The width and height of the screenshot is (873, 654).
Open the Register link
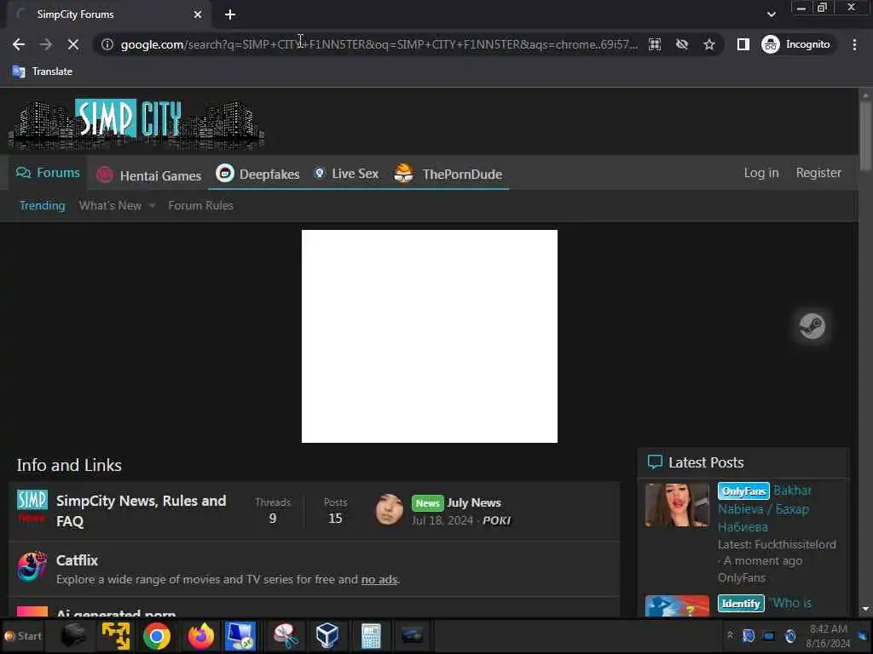coord(818,173)
